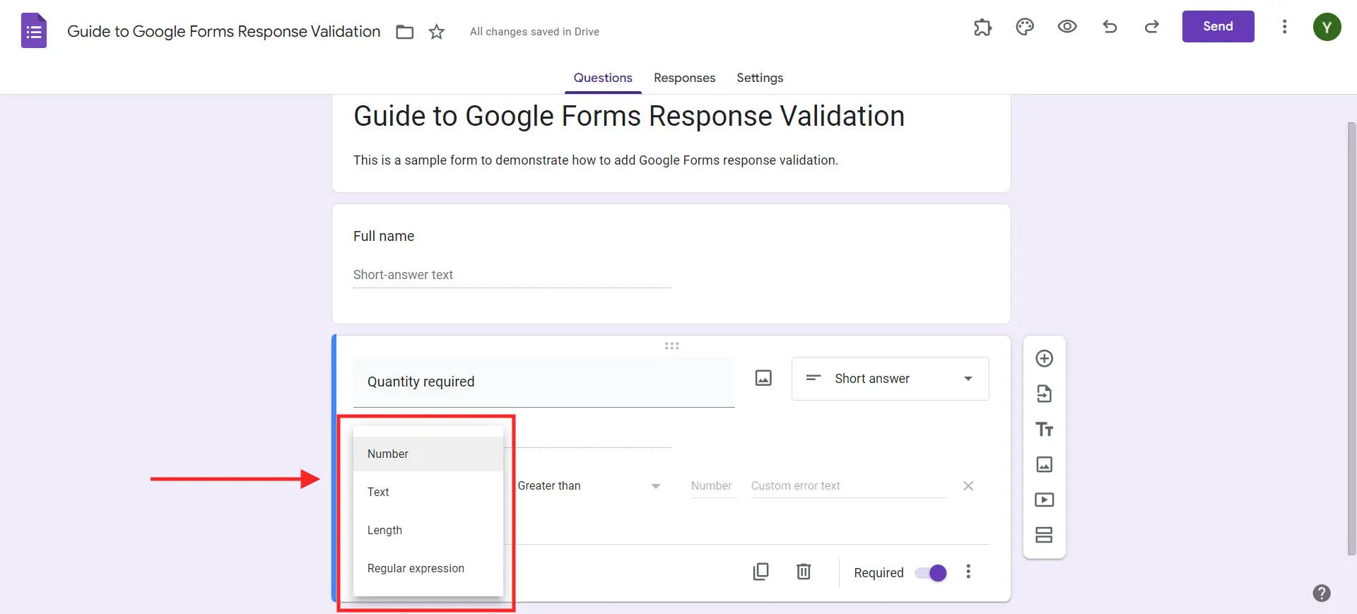Edit the Quantity required question title

[x=544, y=382]
